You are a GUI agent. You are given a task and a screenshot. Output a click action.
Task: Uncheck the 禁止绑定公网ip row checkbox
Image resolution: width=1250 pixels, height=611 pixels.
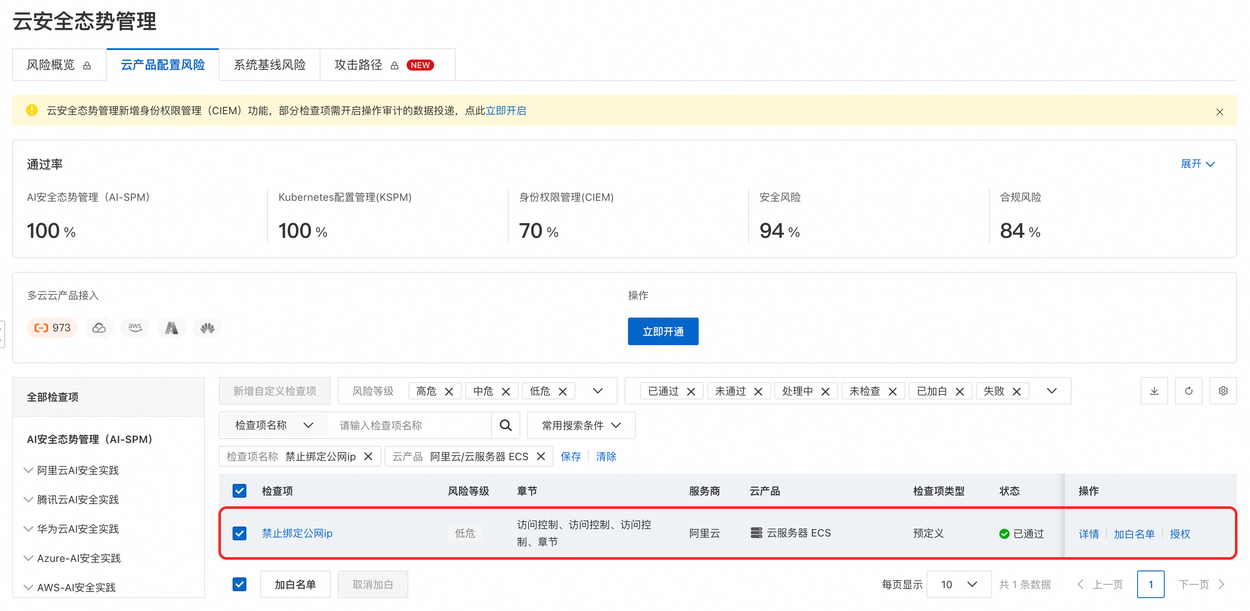tap(239, 533)
